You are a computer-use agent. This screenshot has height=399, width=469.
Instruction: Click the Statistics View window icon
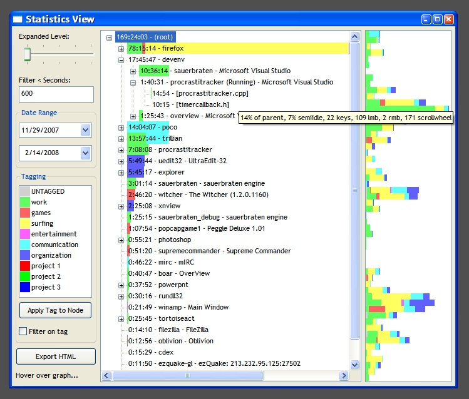[x=18, y=19]
